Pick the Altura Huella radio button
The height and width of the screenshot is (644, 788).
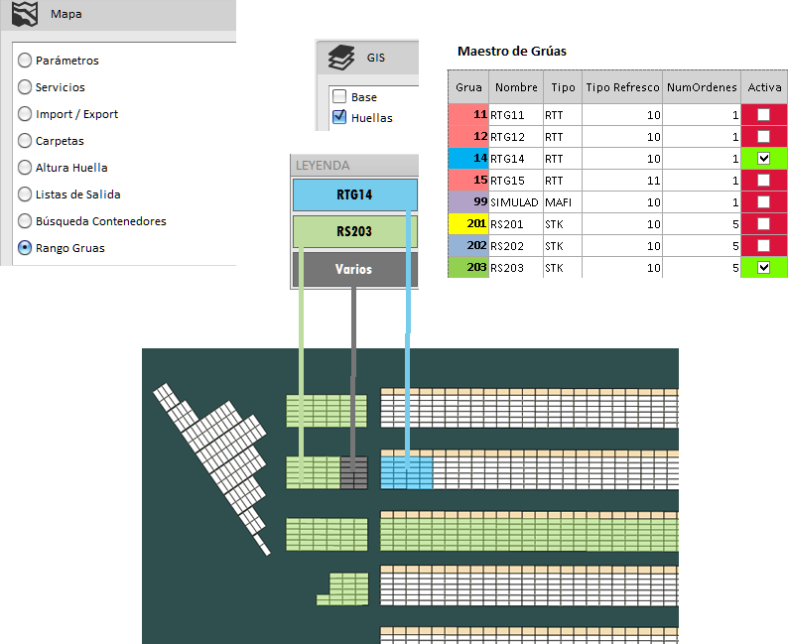25,168
